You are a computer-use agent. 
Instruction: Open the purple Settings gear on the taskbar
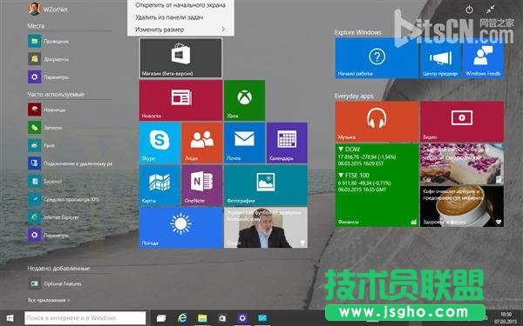point(242,318)
